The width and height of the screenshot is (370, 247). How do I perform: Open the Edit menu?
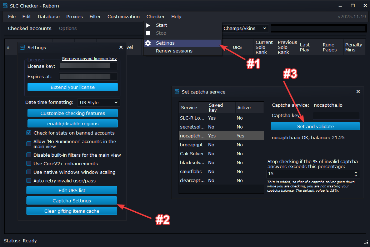tap(27, 16)
